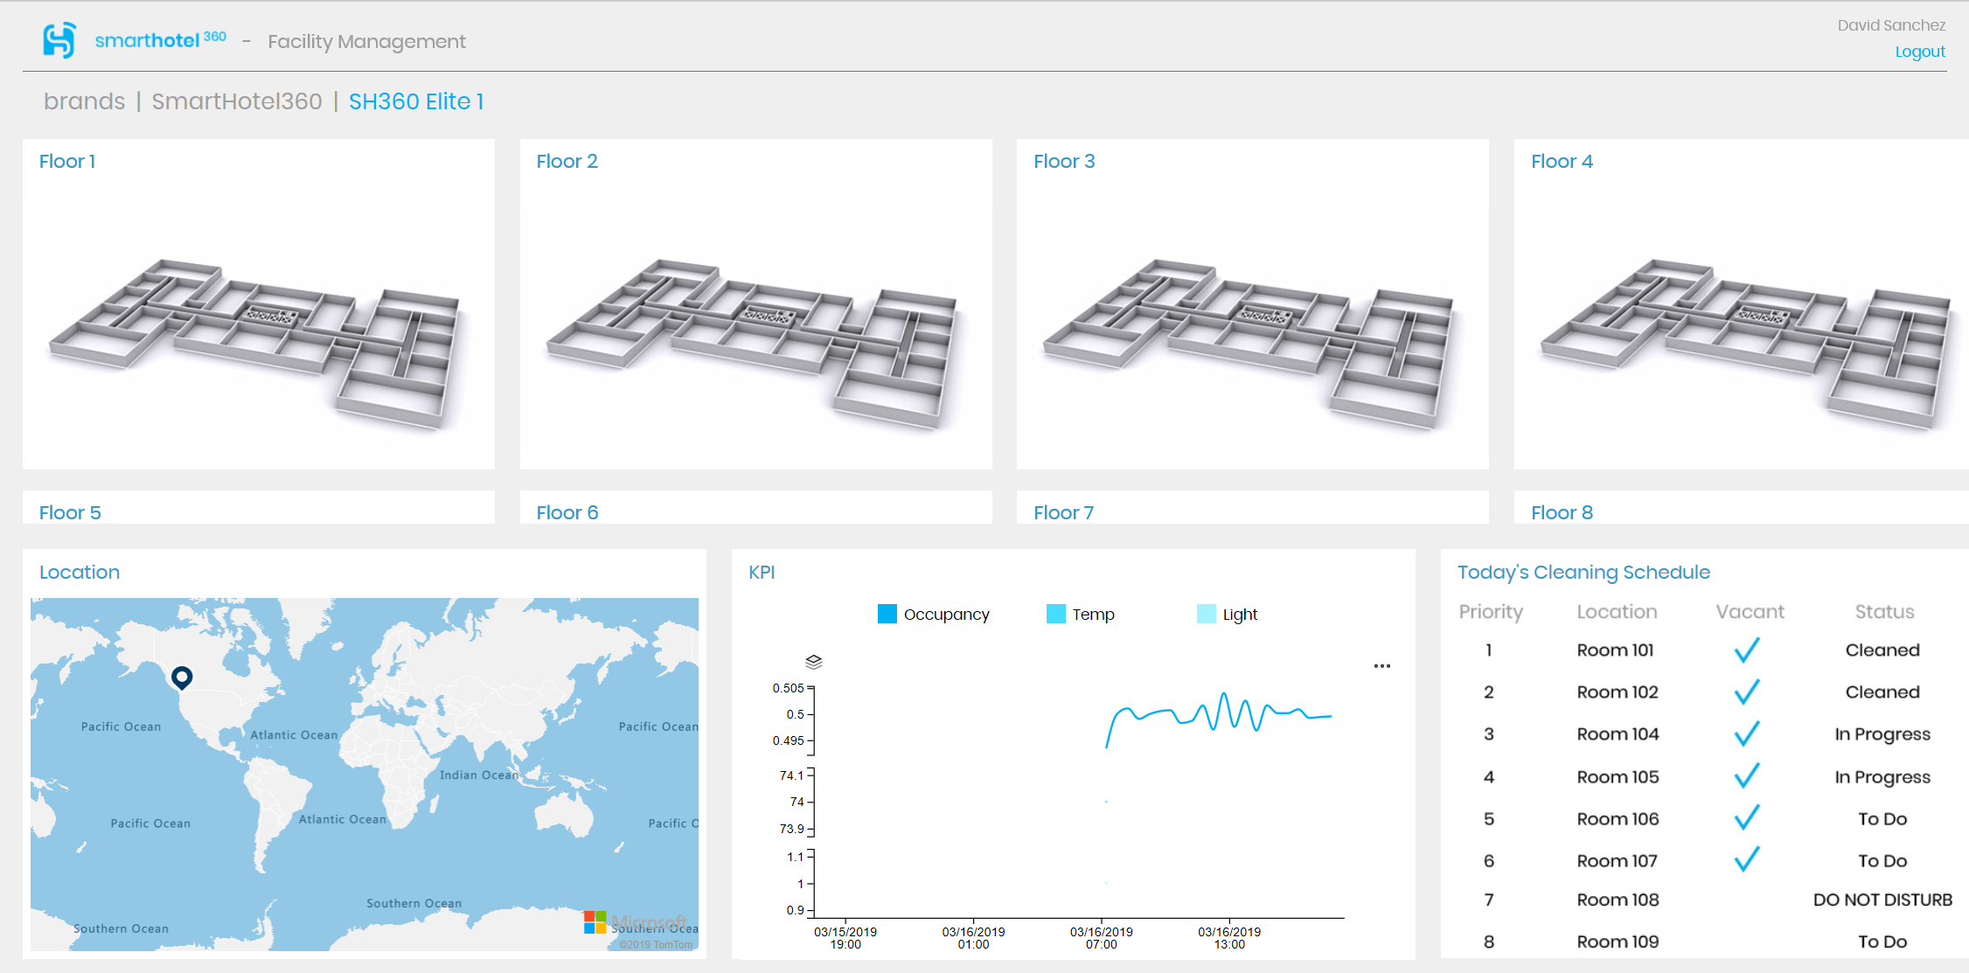The width and height of the screenshot is (1969, 973).
Task: Select Room 107 in cleaning schedule
Action: (x=1617, y=860)
